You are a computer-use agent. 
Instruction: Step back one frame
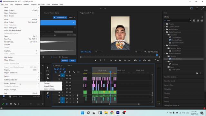click(116, 60)
